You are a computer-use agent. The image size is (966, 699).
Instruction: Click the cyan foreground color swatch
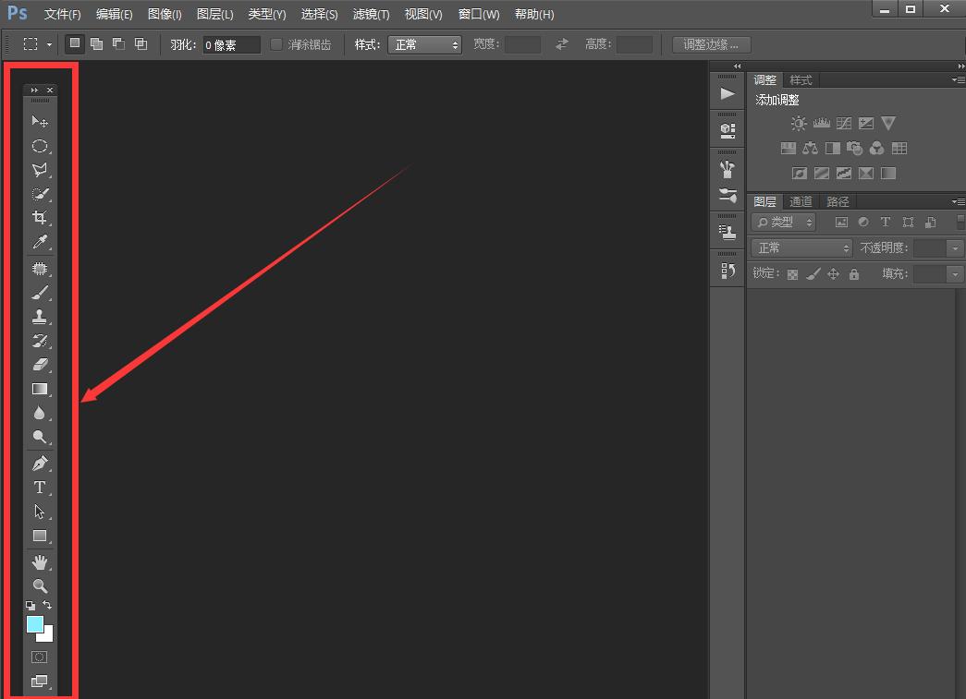(x=35, y=625)
